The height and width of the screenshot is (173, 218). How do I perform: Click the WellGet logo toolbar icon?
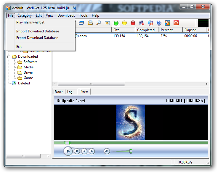pos(167,23)
